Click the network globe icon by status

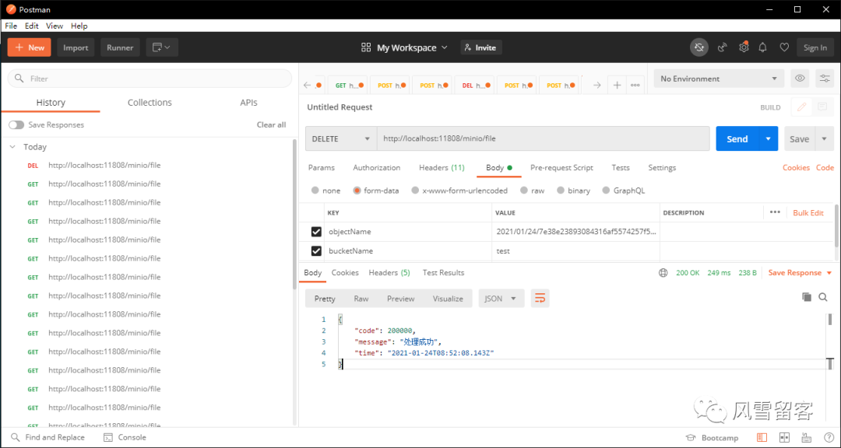click(663, 273)
